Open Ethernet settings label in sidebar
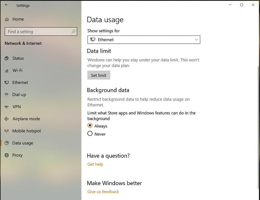260x200 pixels. tap(20, 82)
